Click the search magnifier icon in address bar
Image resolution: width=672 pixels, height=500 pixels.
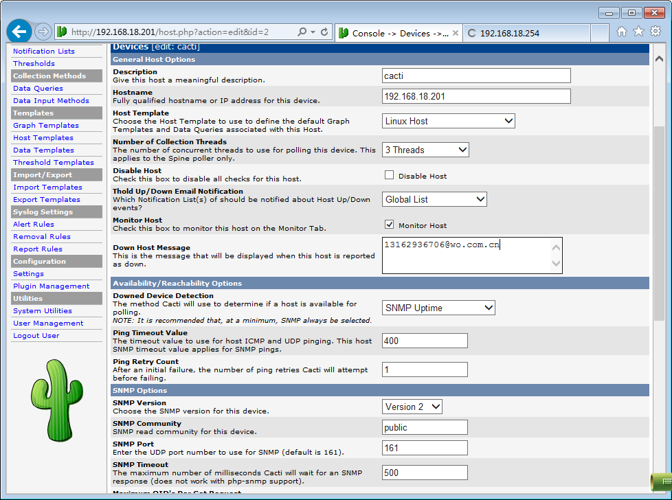pos(302,32)
